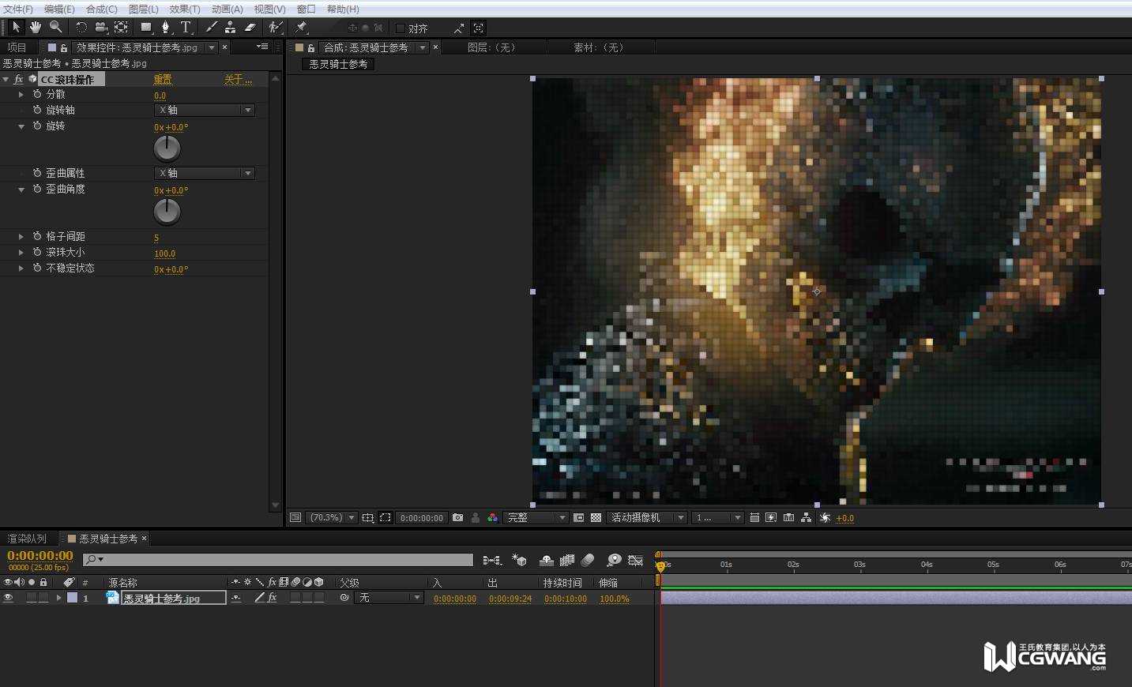Open the composition mini-flowchart in timeline
Image resolution: width=1132 pixels, height=687 pixels.
click(x=492, y=560)
